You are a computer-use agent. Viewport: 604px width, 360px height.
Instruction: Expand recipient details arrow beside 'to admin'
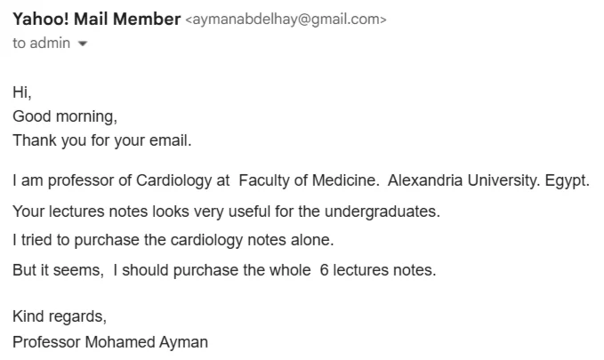pos(84,44)
